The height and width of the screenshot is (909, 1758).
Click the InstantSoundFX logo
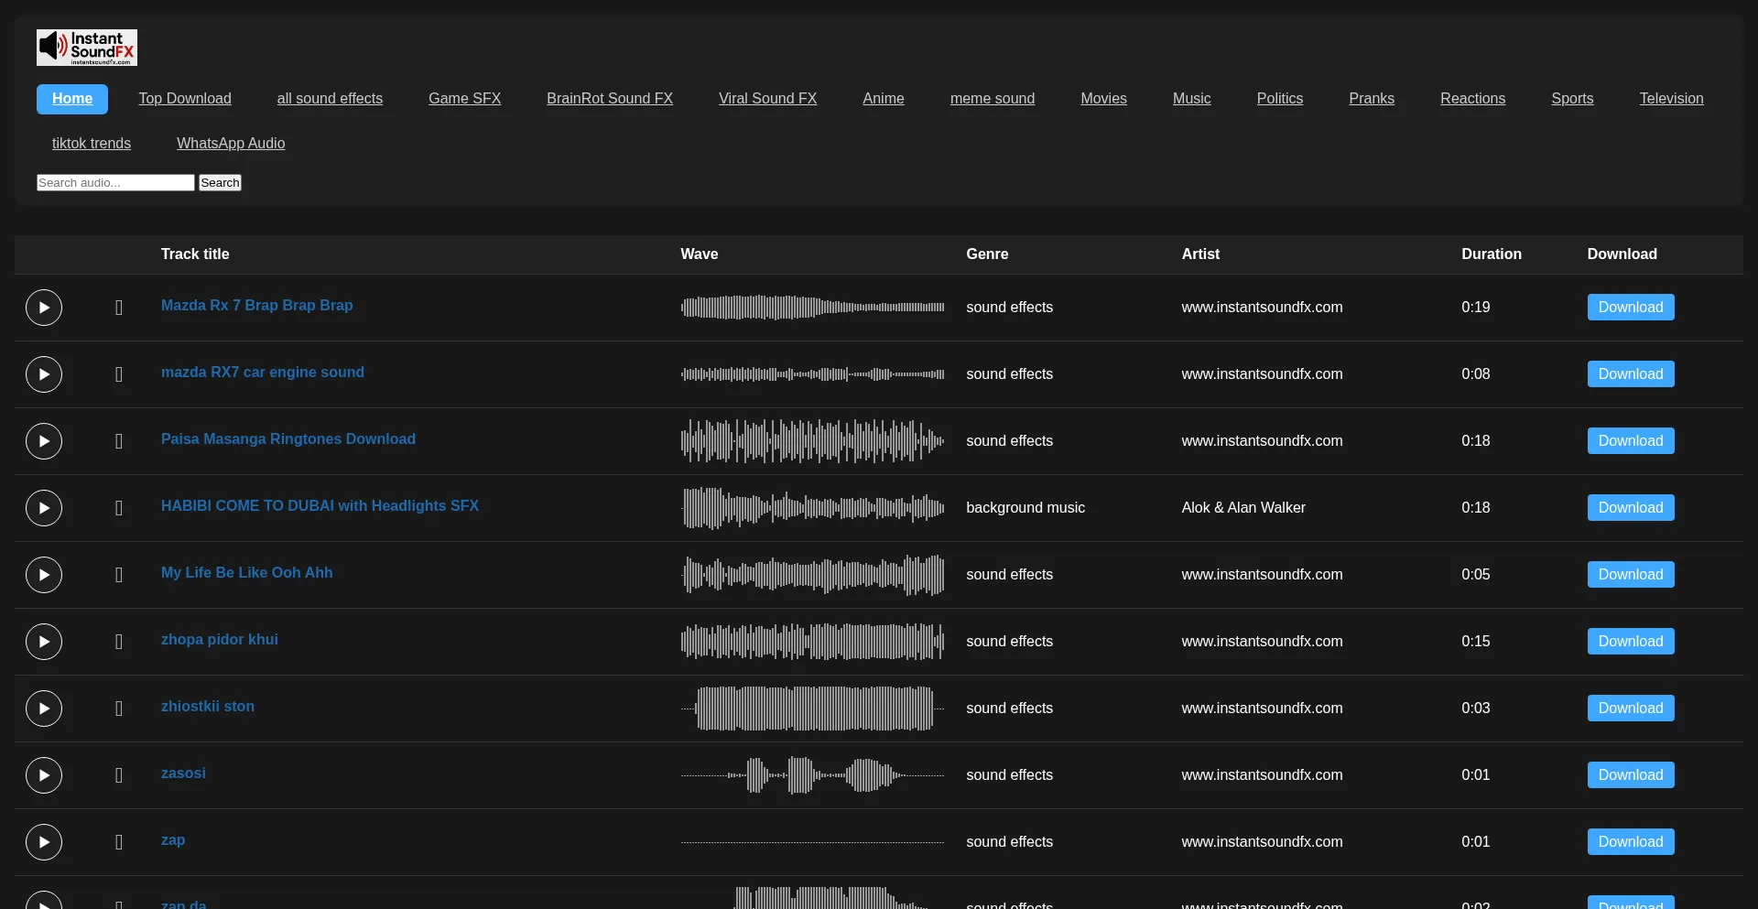pos(86,47)
